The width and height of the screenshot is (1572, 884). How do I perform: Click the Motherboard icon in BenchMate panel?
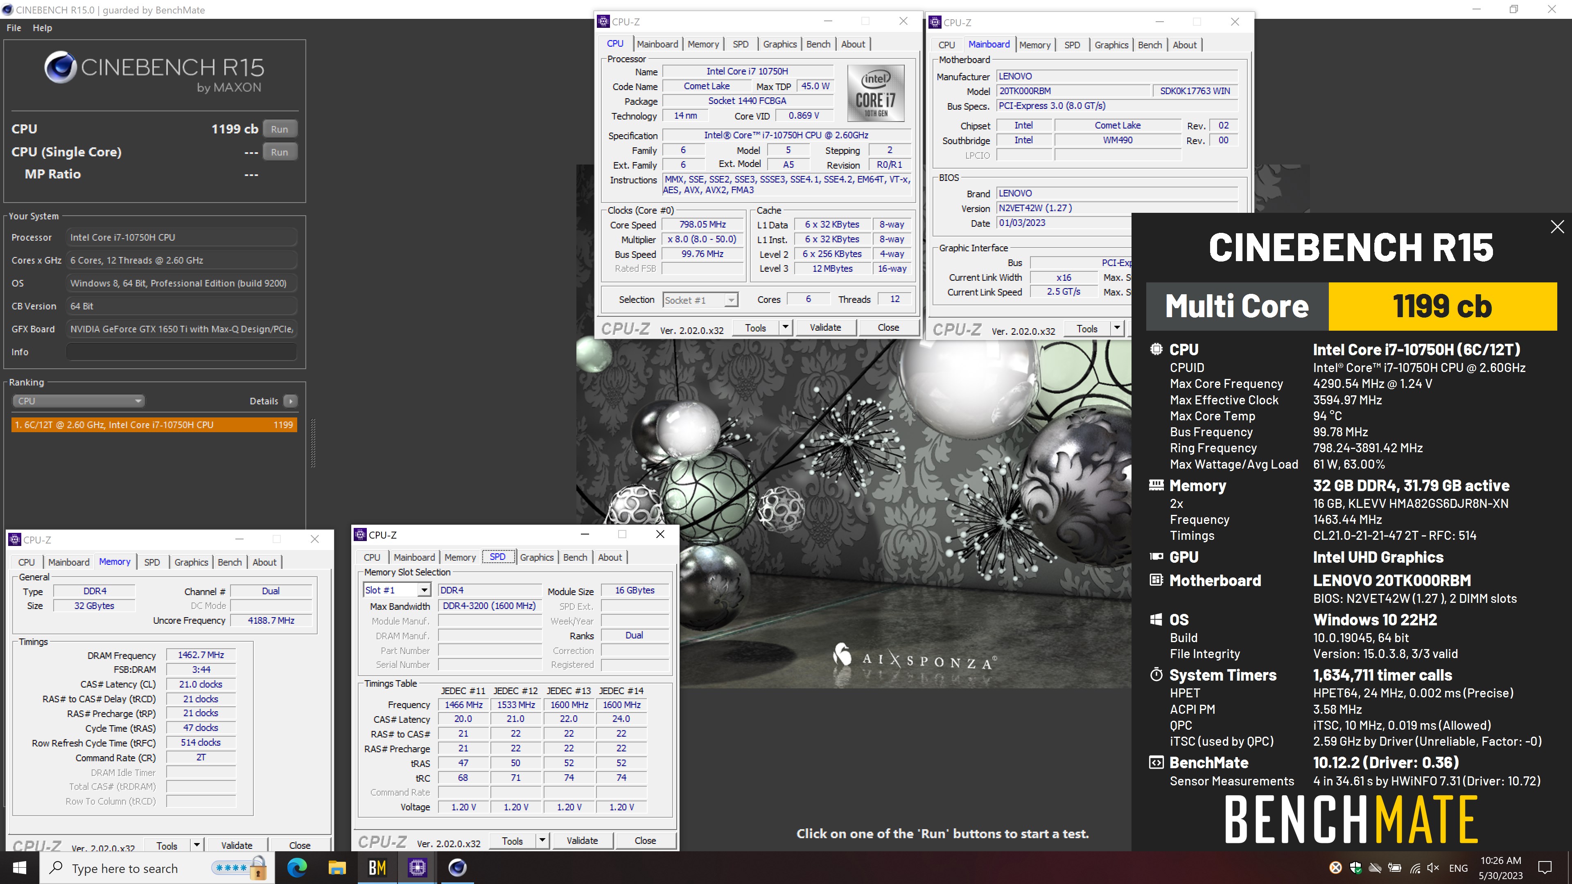tap(1156, 580)
